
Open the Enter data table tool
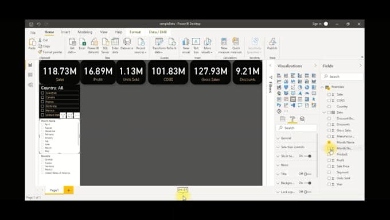(115, 45)
